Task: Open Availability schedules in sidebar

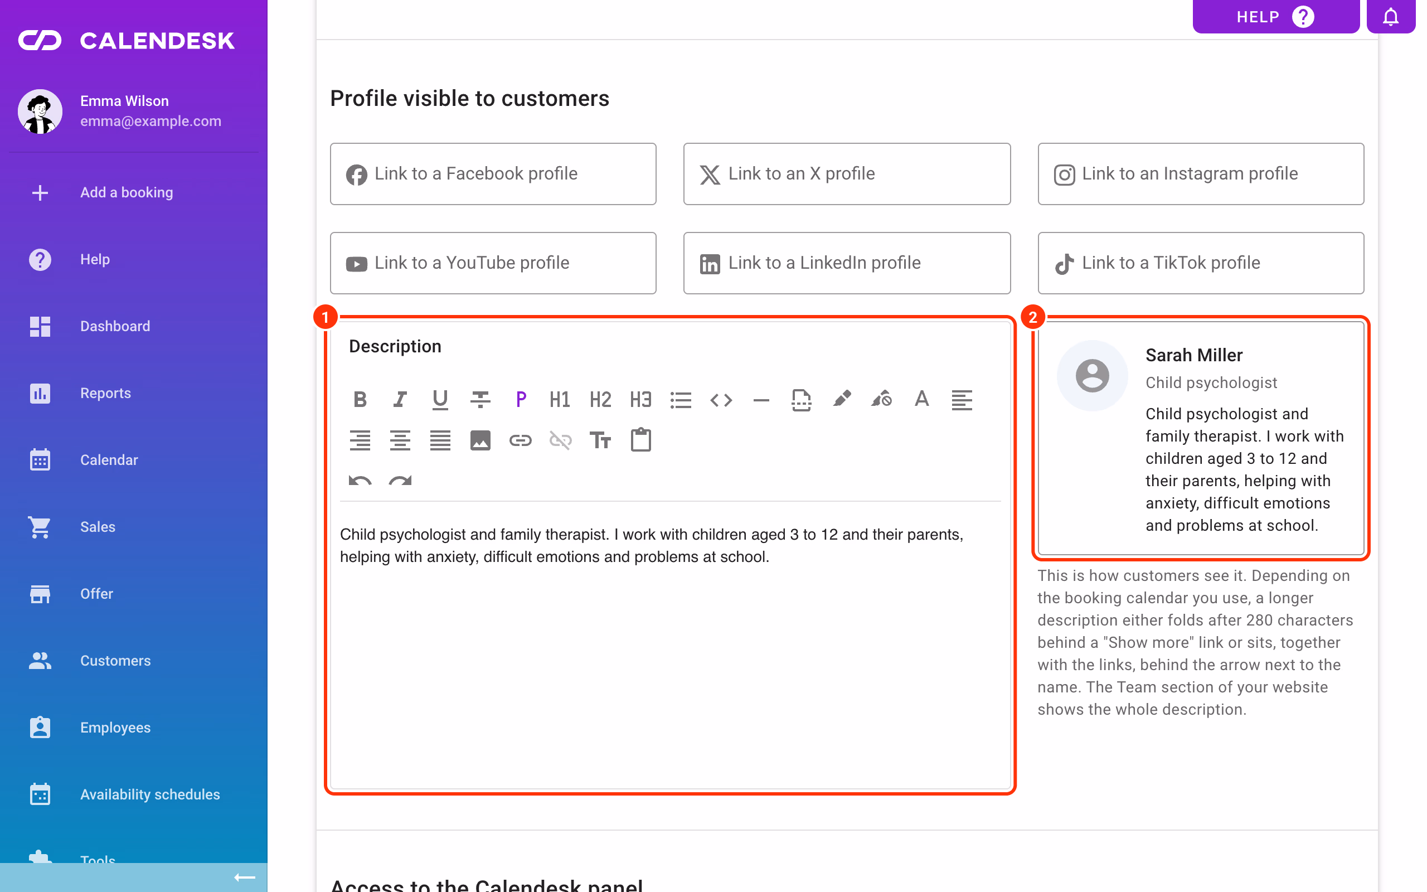Action: pos(134,794)
